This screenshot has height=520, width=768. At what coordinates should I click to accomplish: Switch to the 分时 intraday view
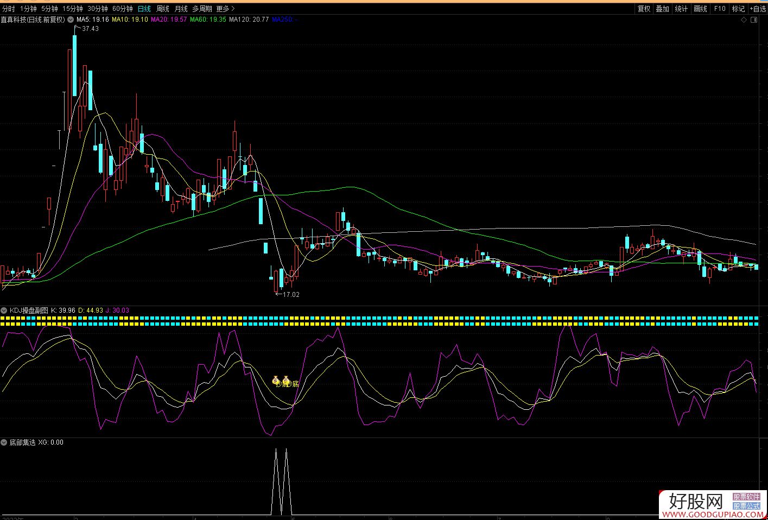(9, 9)
